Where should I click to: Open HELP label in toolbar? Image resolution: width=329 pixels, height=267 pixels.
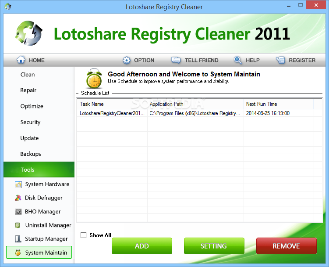(253, 60)
